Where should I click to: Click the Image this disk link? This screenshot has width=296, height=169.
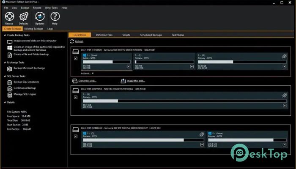pyautogui.click(x=136, y=81)
